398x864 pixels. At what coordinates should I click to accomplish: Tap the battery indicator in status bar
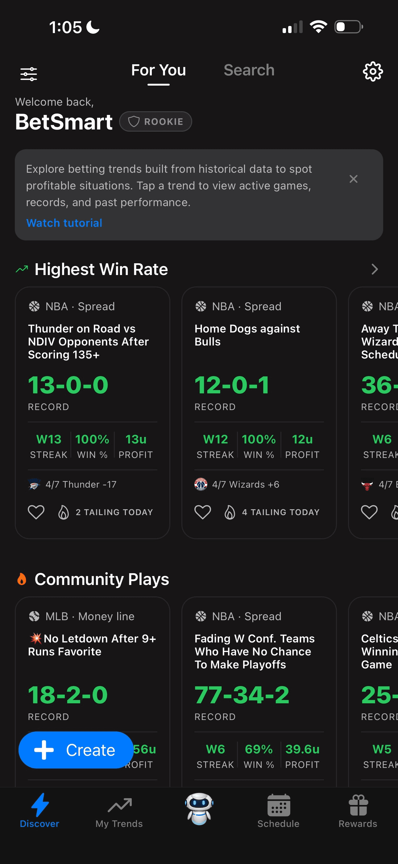tap(347, 27)
